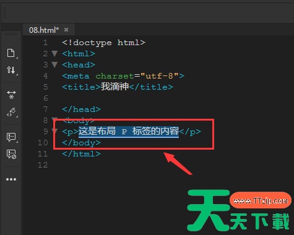Click line number 12 in the gutter
Image resolution: width=294 pixels, height=235 pixels.
point(43,165)
